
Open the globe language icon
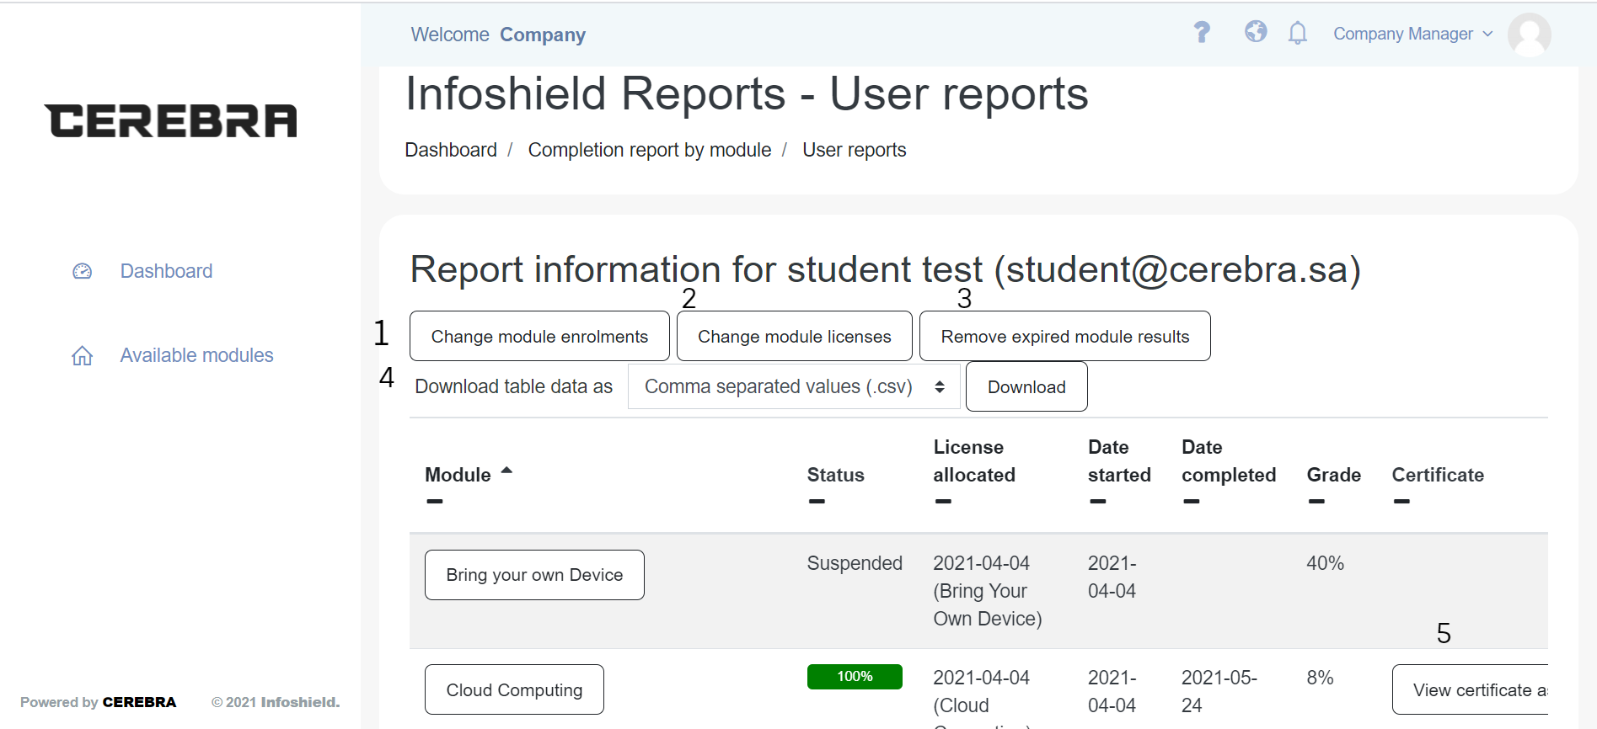[1256, 32]
